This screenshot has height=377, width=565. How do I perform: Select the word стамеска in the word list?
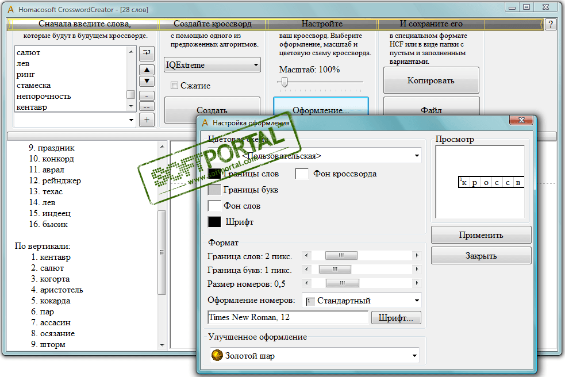(33, 86)
